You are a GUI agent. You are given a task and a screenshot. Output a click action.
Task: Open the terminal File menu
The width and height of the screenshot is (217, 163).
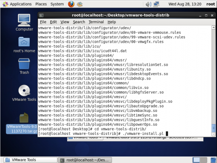[x=43, y=22]
